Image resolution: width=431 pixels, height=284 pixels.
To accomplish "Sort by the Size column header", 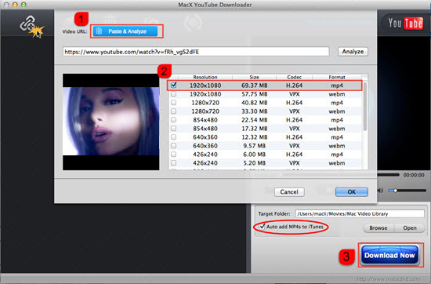I will click(x=254, y=77).
